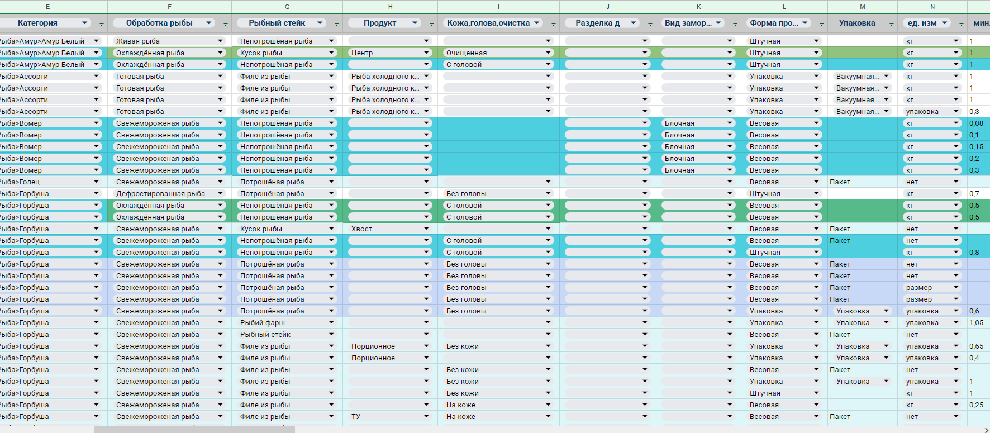
Task: Open filter icon for Форма про... column
Action: pyautogui.click(x=821, y=23)
